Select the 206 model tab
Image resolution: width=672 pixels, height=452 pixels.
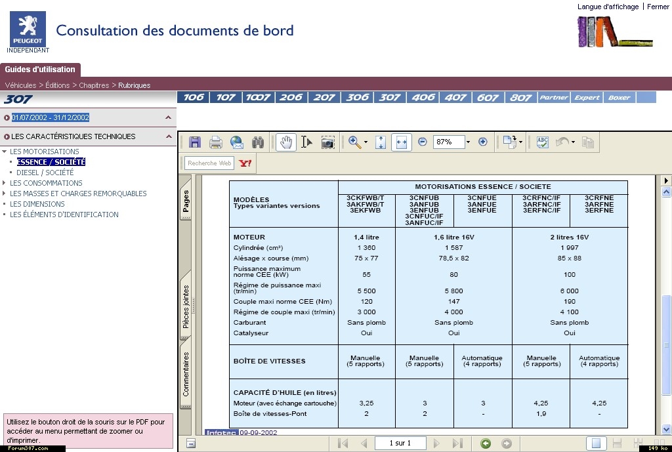(x=291, y=97)
